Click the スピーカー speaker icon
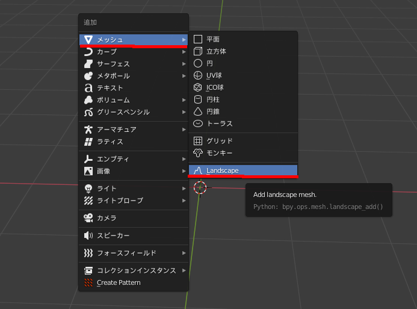 [88, 236]
